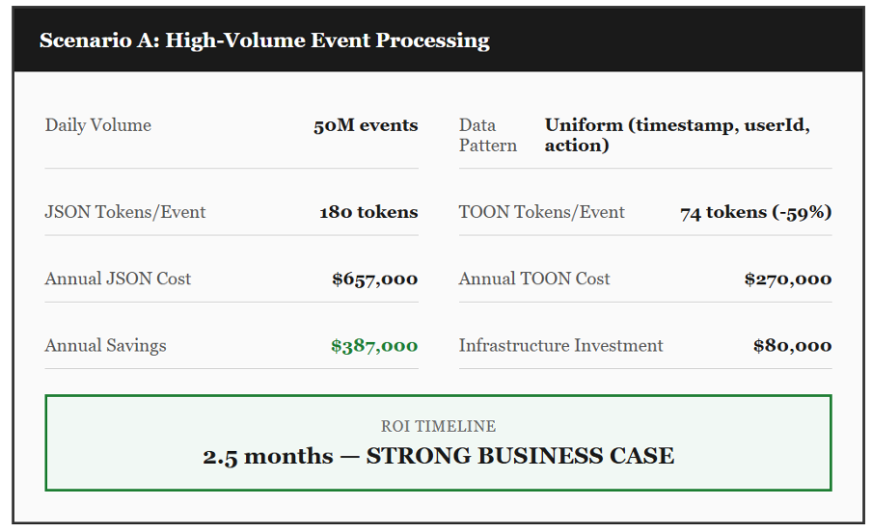The image size is (872, 532).
Task: Click the green $387,000 savings figure
Action: (374, 345)
